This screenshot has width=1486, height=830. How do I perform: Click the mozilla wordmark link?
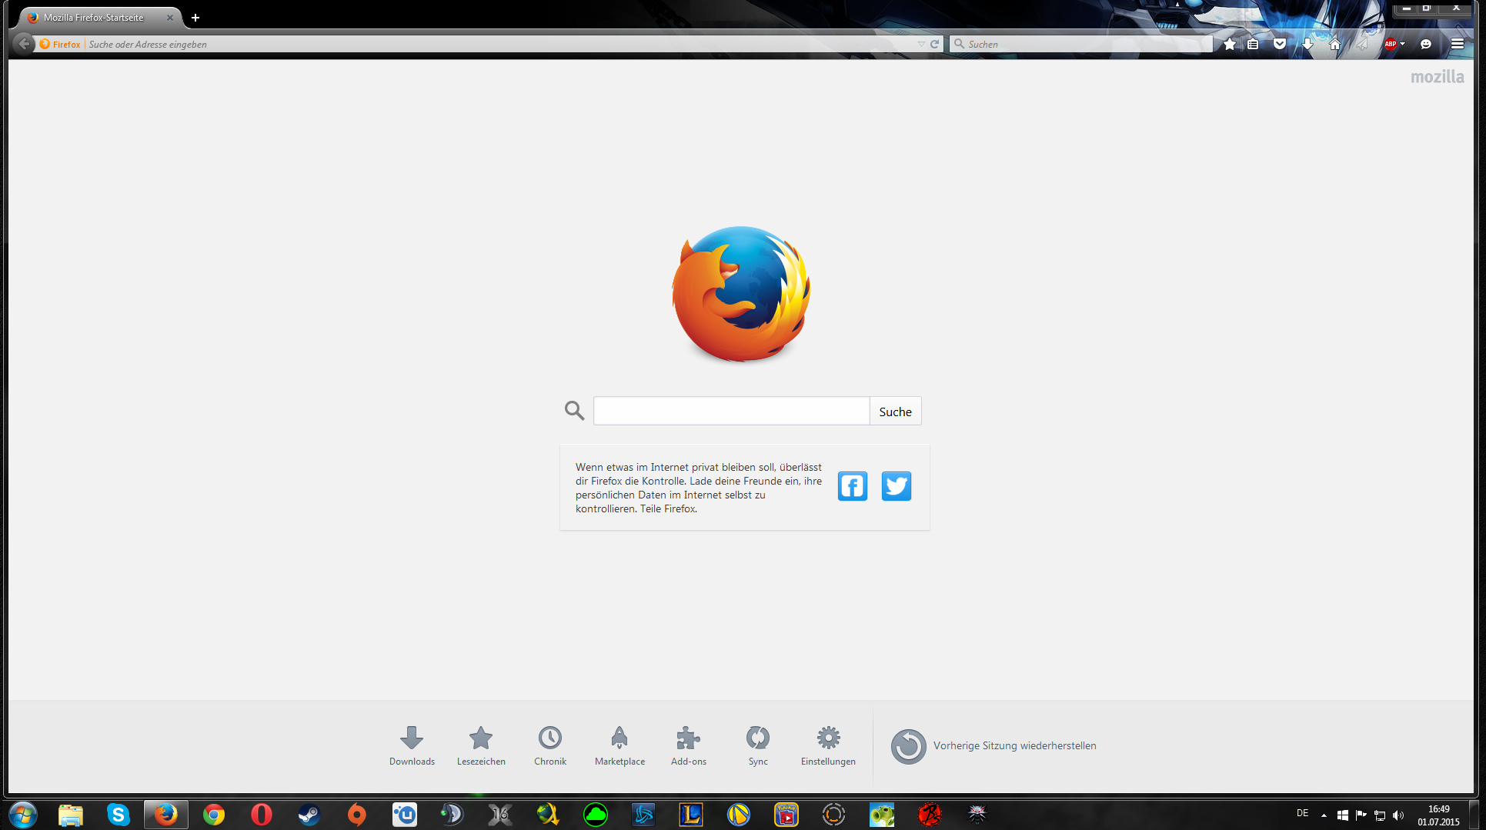pos(1437,77)
